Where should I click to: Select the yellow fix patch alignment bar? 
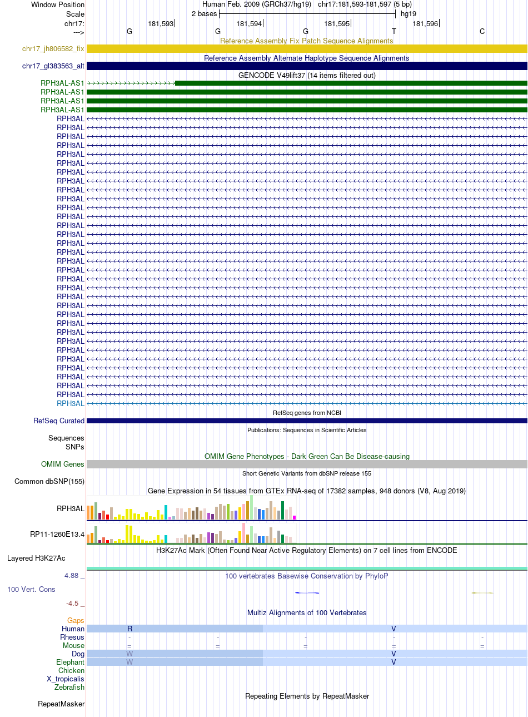pos(307,49)
